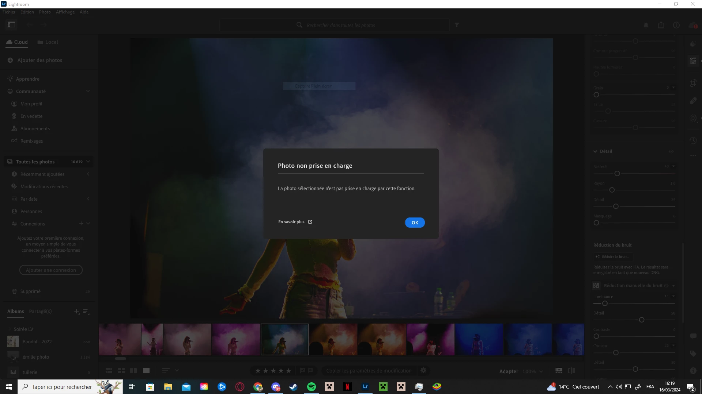The height and width of the screenshot is (394, 702).
Task: Open the Affichage menu
Action: click(x=65, y=12)
